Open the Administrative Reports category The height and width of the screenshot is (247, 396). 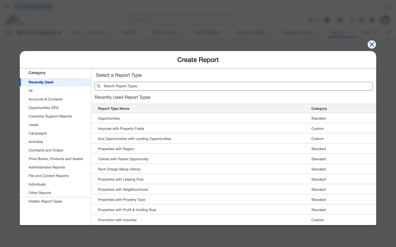pos(56,167)
